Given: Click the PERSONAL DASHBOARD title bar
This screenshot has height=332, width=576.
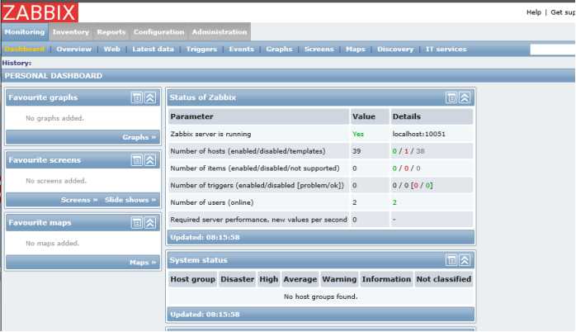Looking at the screenshot, I should 288,76.
